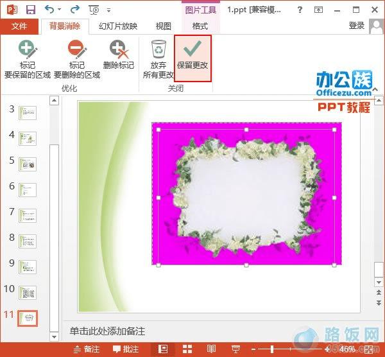The height and width of the screenshot is (357, 385).
Task: Switch to Slide Sorter view icon
Action: (x=187, y=349)
